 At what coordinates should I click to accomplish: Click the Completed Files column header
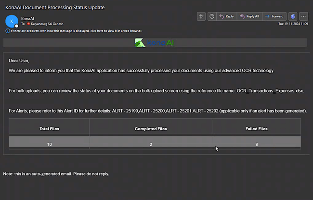[x=150, y=129]
